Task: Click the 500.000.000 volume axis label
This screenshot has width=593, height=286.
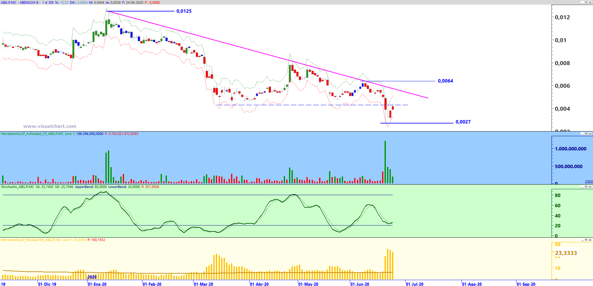Action: pos(568,167)
